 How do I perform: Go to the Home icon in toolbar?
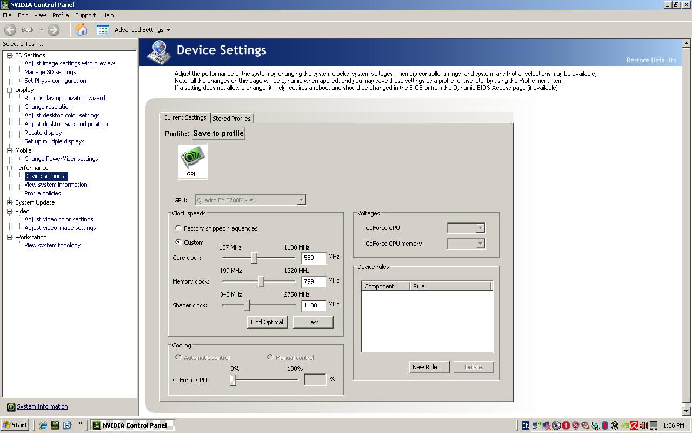(81, 30)
